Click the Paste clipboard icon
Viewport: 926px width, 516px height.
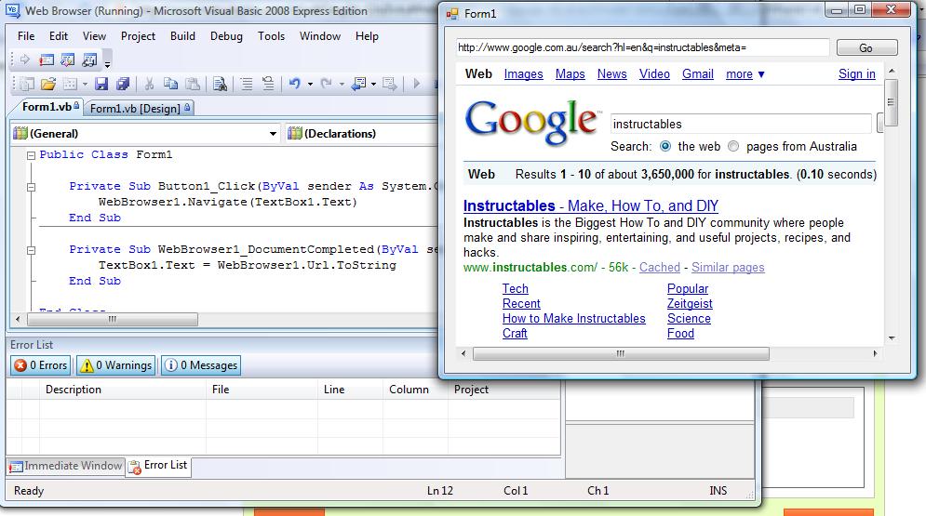[x=193, y=84]
